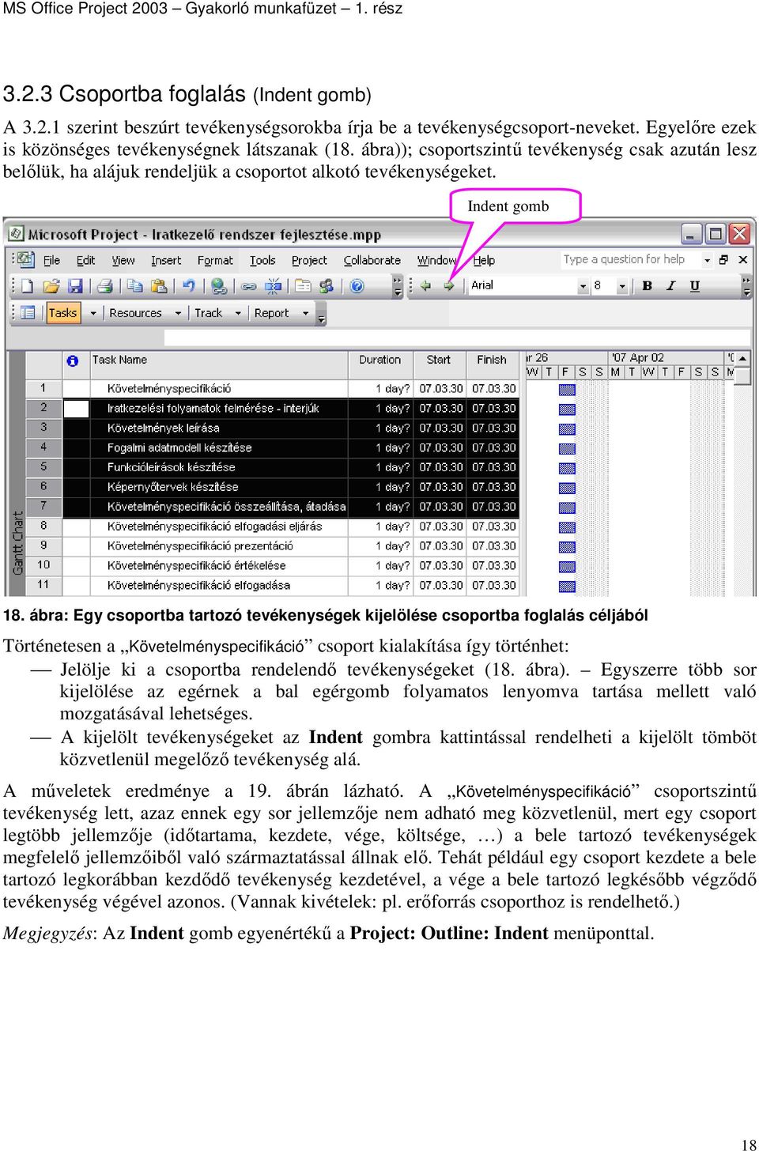The width and height of the screenshot is (759, 1151).
Task: Click the Project Guide toggle icon
Action: [x=28, y=313]
